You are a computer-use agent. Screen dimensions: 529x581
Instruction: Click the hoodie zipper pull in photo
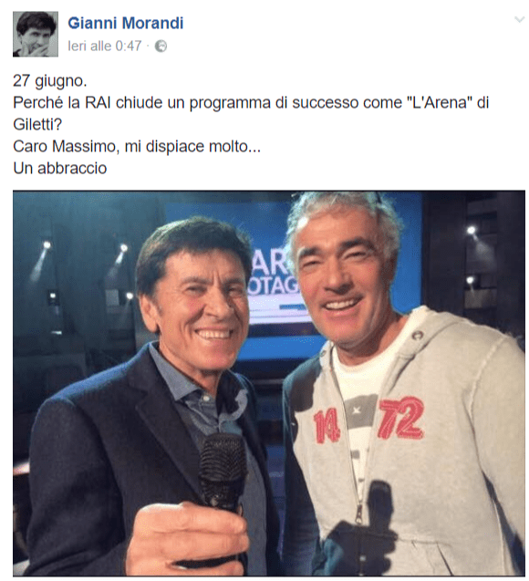(359, 513)
